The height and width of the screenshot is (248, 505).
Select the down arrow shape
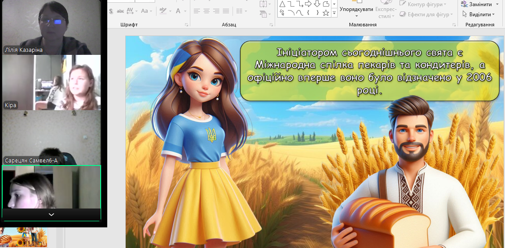click(x=317, y=4)
